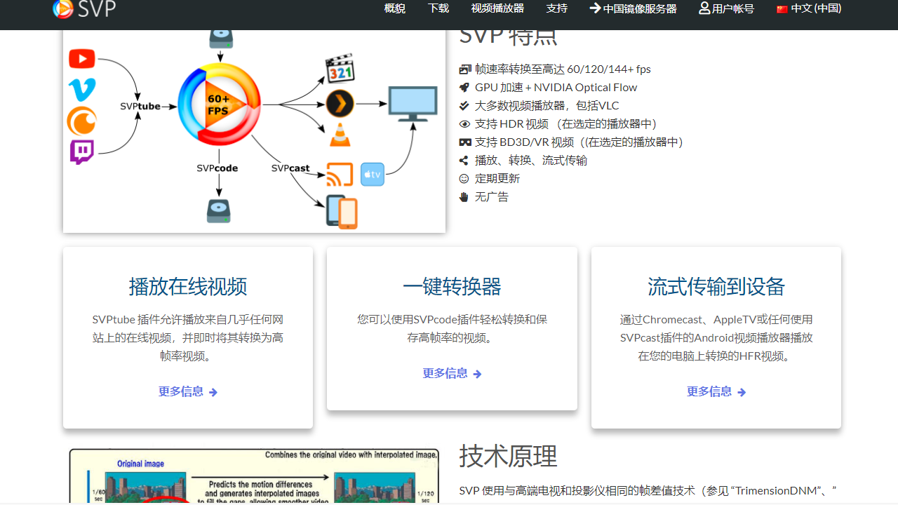The image size is (898, 505).
Task: Open 更多信息 under 一键转换器
Action: tap(452, 373)
